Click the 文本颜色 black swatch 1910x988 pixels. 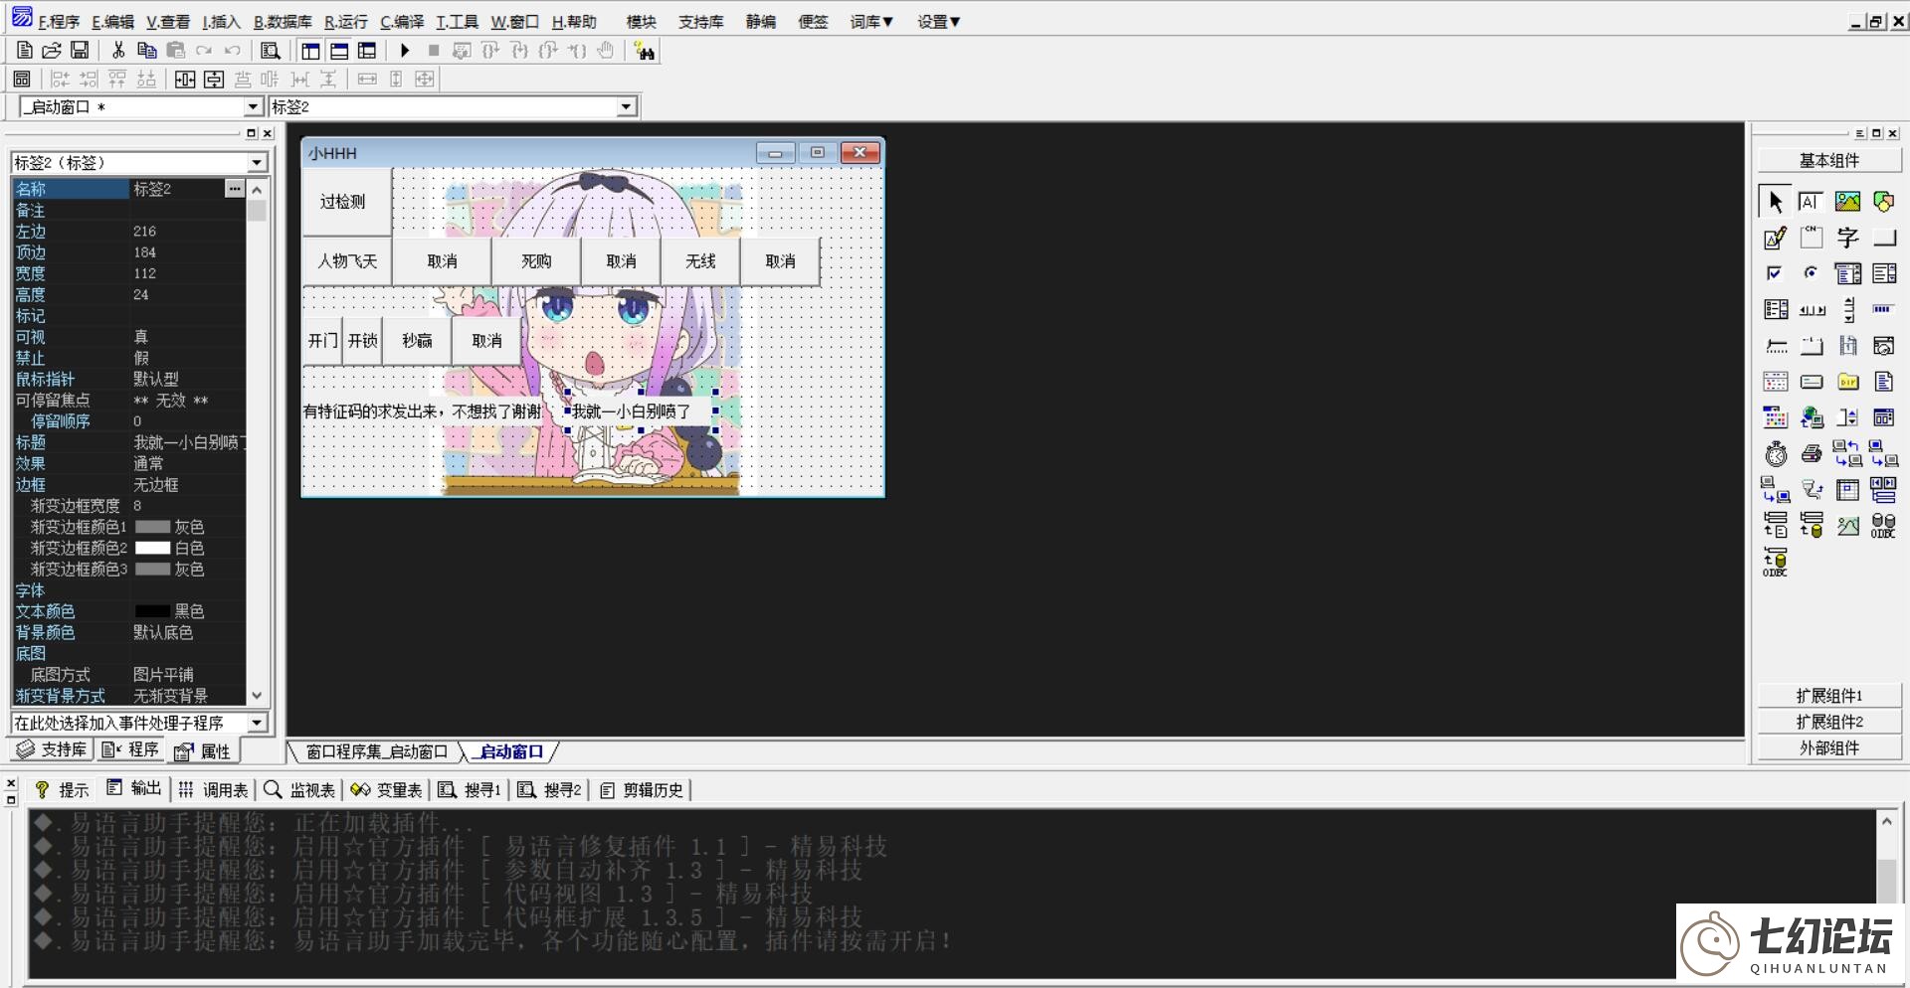(152, 611)
